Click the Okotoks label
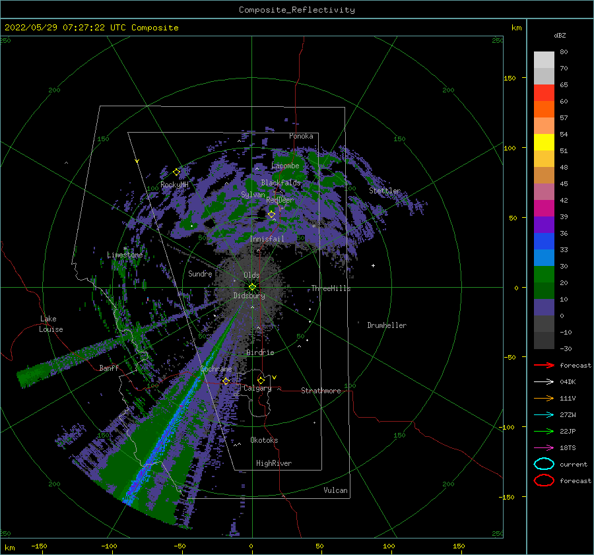This screenshot has width=594, height=555. coord(264,440)
